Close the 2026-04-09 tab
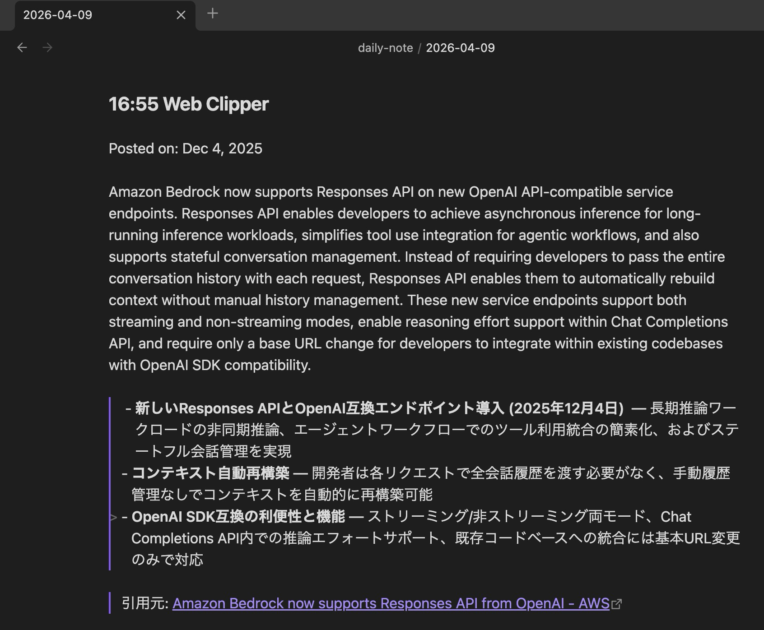The image size is (764, 630). (x=181, y=15)
